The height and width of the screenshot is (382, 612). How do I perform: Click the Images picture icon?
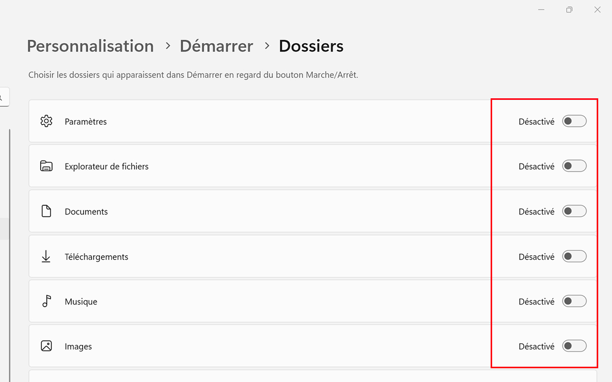tap(46, 346)
